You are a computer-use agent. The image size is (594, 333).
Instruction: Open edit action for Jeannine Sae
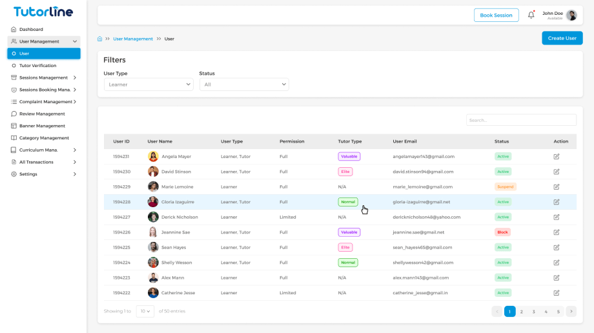click(x=556, y=232)
